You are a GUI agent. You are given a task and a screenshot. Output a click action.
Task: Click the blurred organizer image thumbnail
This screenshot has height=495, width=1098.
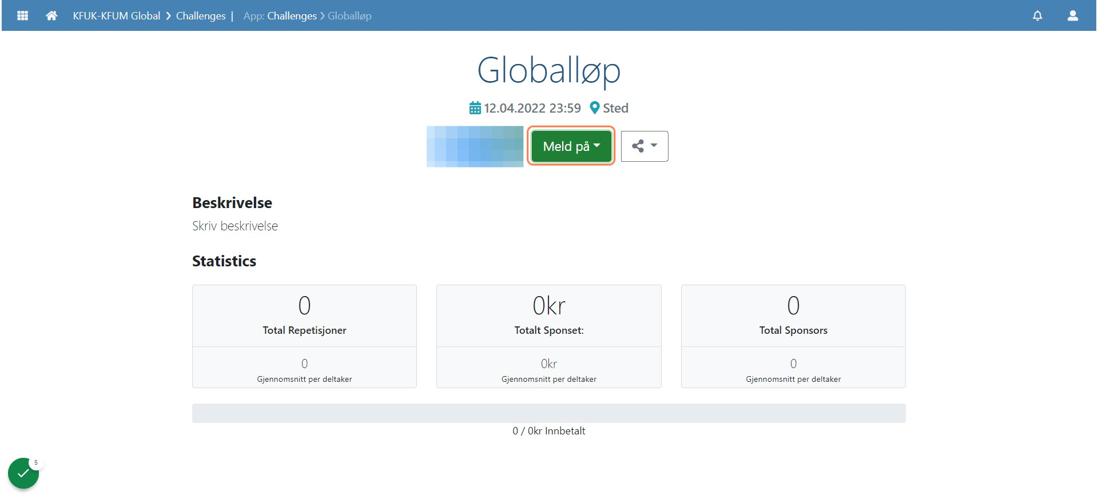click(475, 146)
